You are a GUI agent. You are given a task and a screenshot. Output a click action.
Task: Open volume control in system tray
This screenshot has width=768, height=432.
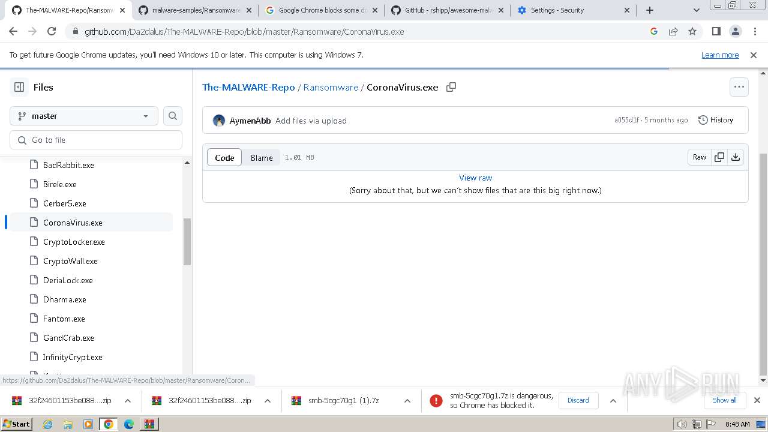click(x=681, y=424)
